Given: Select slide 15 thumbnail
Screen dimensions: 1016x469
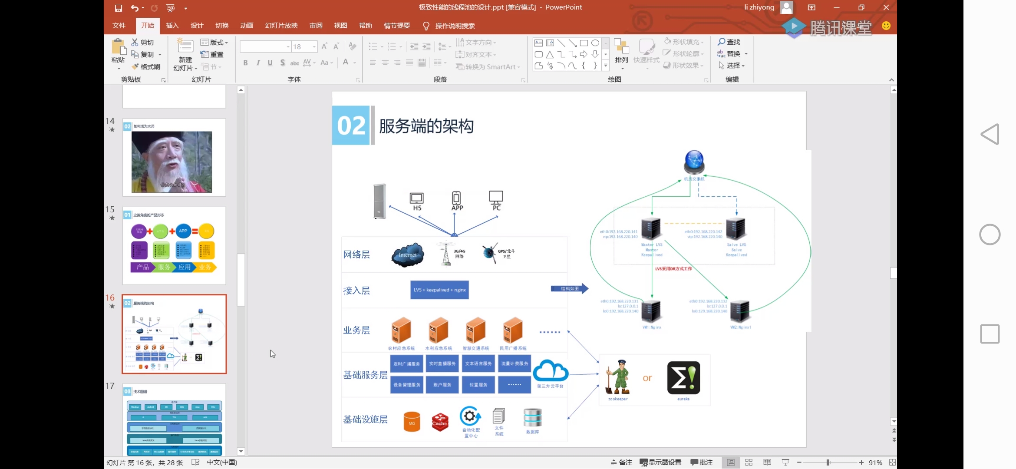Looking at the screenshot, I should pos(174,245).
